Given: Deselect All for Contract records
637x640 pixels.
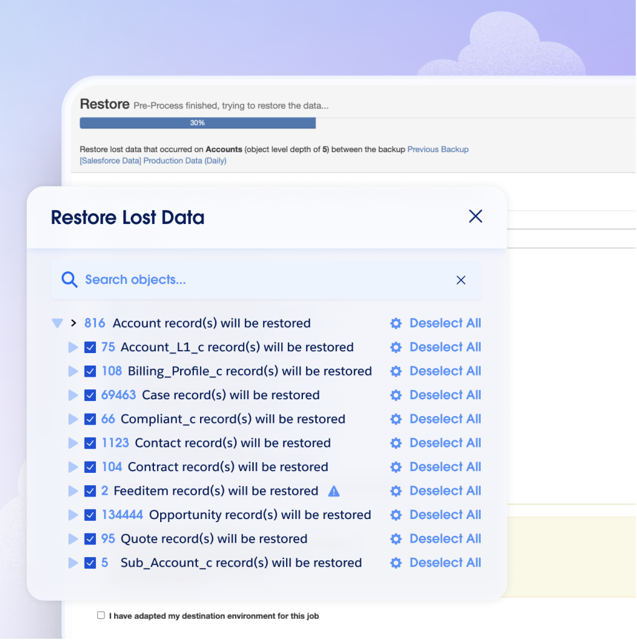Looking at the screenshot, I should [445, 467].
